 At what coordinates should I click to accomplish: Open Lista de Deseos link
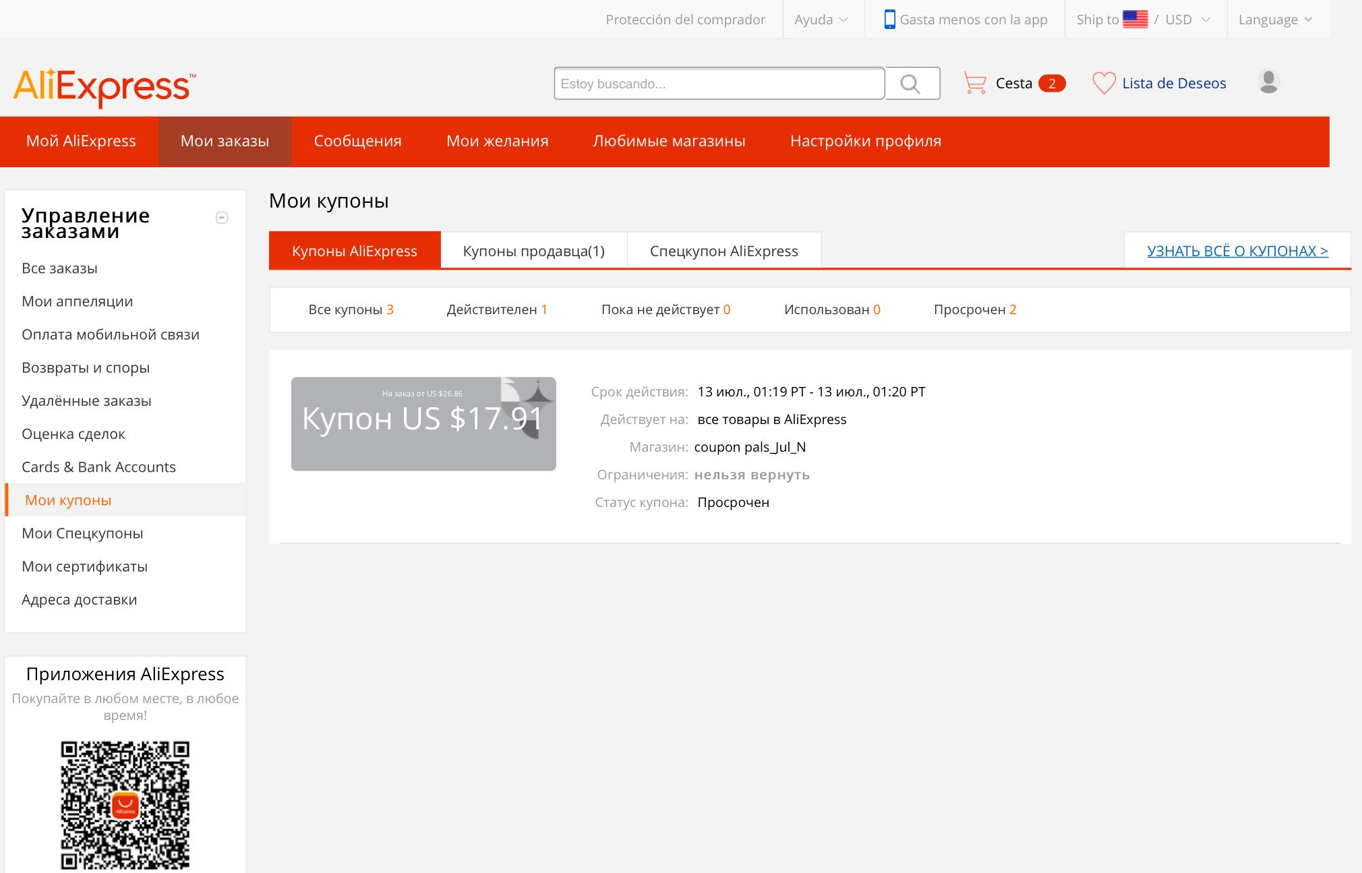pyautogui.click(x=1174, y=84)
